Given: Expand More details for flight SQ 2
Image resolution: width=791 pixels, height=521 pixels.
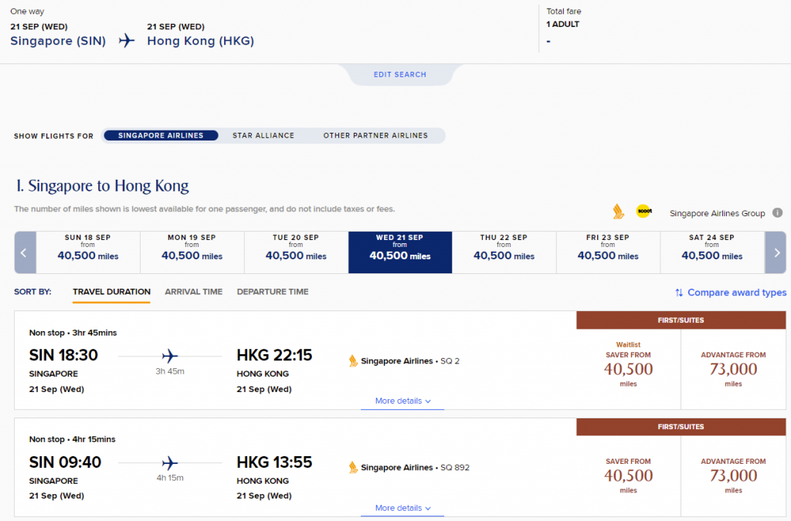Looking at the screenshot, I should point(402,401).
